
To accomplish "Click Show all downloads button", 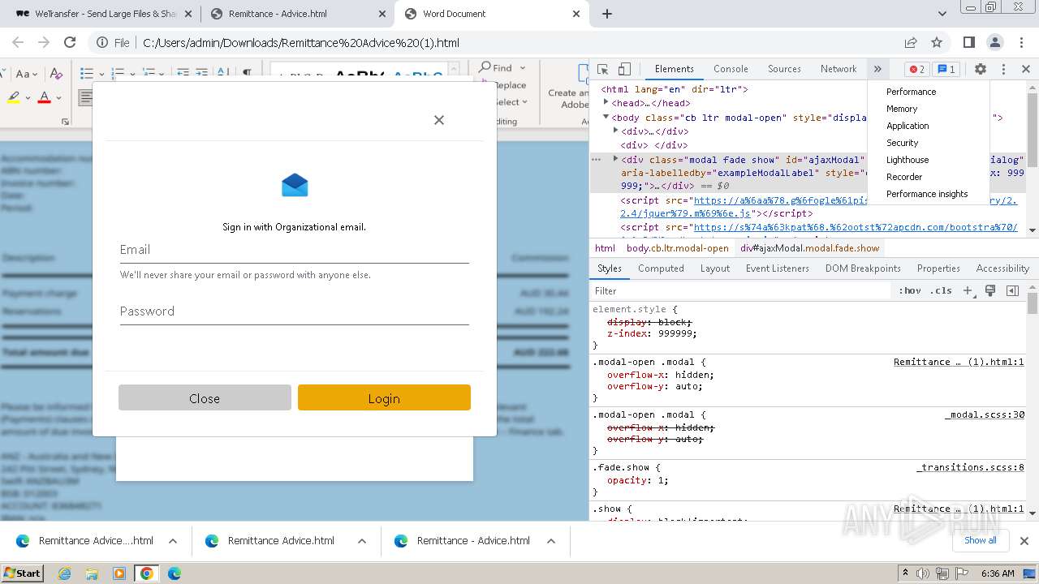I will click(980, 540).
